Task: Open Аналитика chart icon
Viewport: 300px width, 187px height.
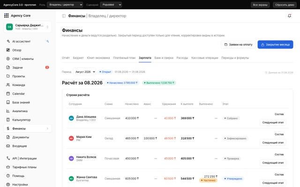Action: (8, 111)
